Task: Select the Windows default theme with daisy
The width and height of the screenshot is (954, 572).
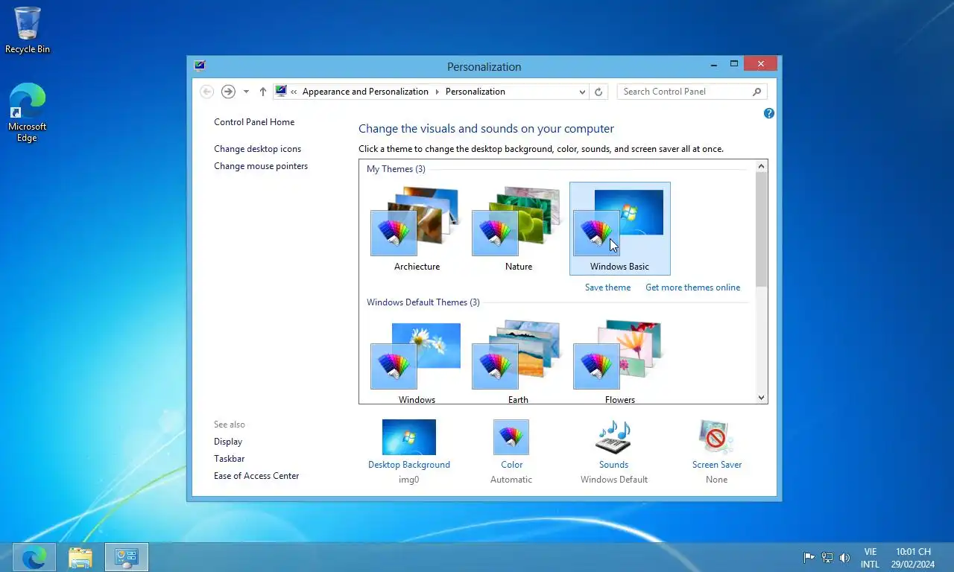Action: pyautogui.click(x=417, y=362)
